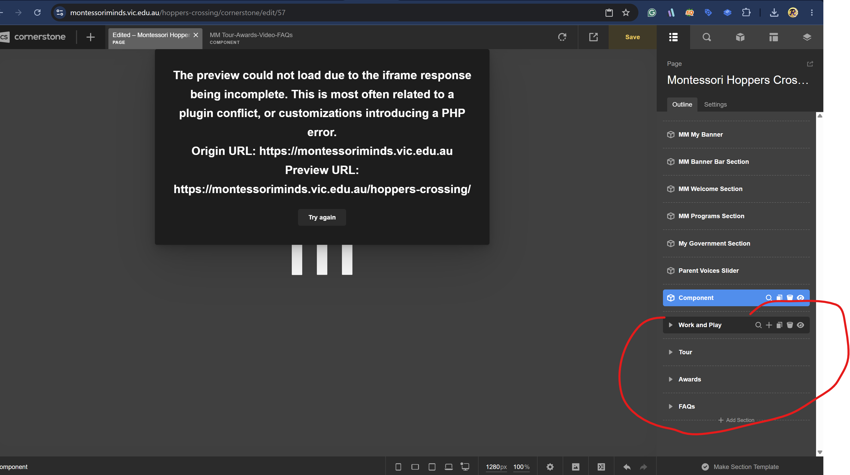The width and height of the screenshot is (850, 475).
Task: Expand the Awards section
Action: click(x=671, y=379)
